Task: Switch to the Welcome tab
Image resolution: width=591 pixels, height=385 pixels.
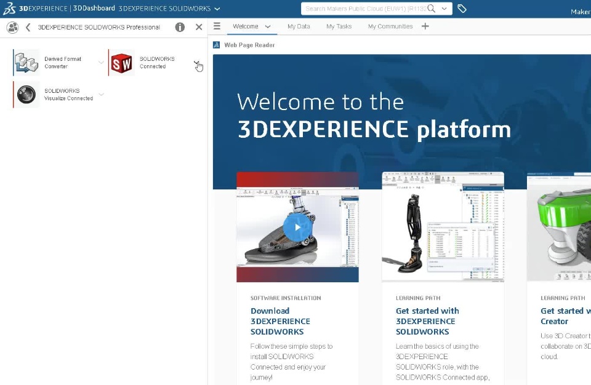Action: pyautogui.click(x=246, y=26)
